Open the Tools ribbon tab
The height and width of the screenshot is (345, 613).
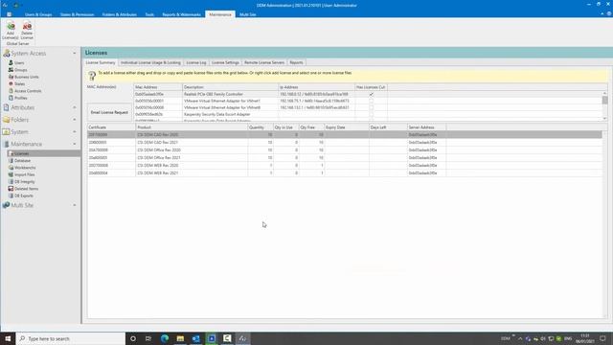149,14
